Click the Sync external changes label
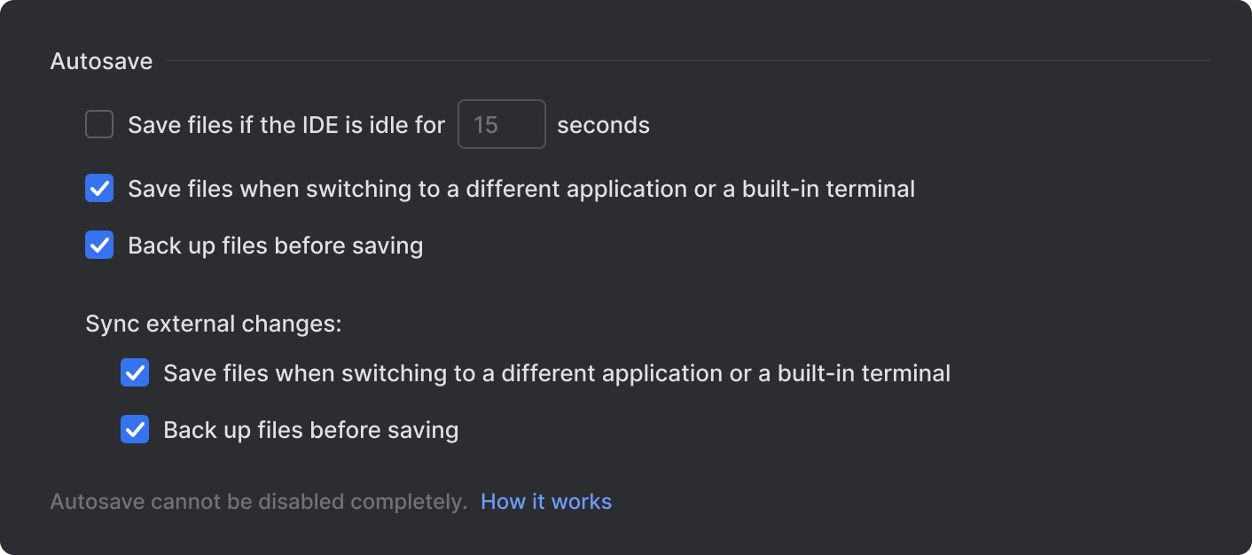The image size is (1252, 555). tap(213, 323)
